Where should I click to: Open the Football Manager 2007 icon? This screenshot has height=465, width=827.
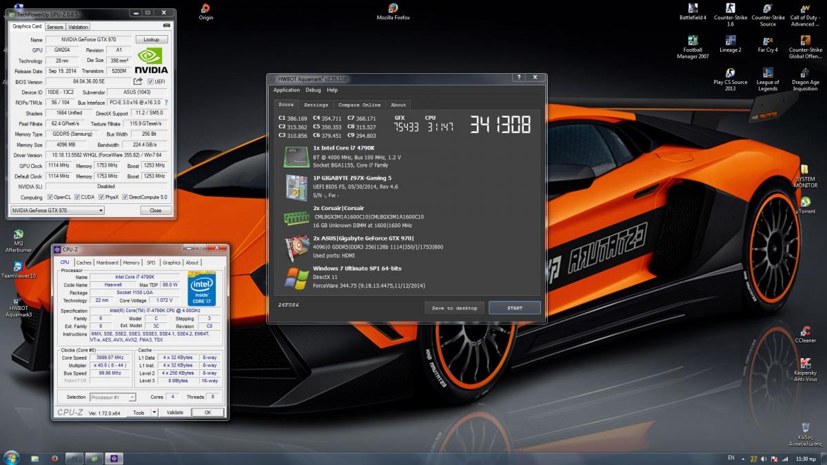point(693,47)
